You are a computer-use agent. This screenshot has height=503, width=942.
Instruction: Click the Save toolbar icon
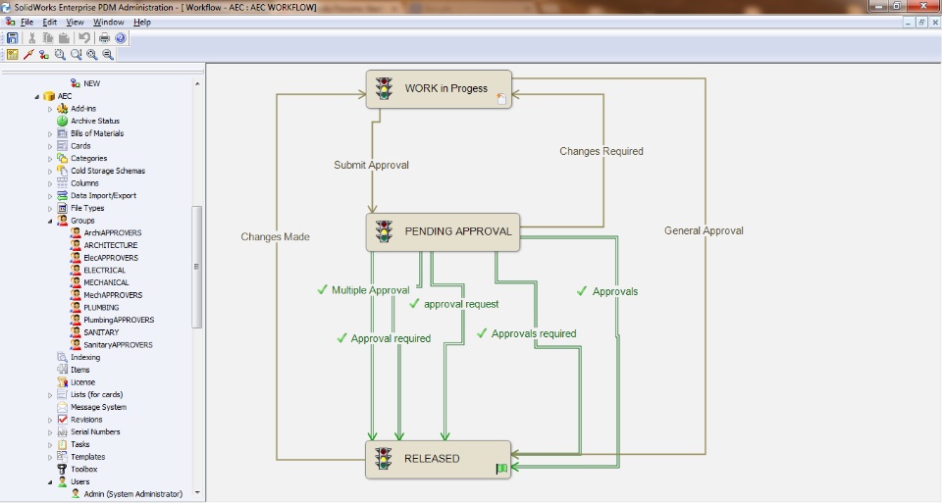coord(12,38)
